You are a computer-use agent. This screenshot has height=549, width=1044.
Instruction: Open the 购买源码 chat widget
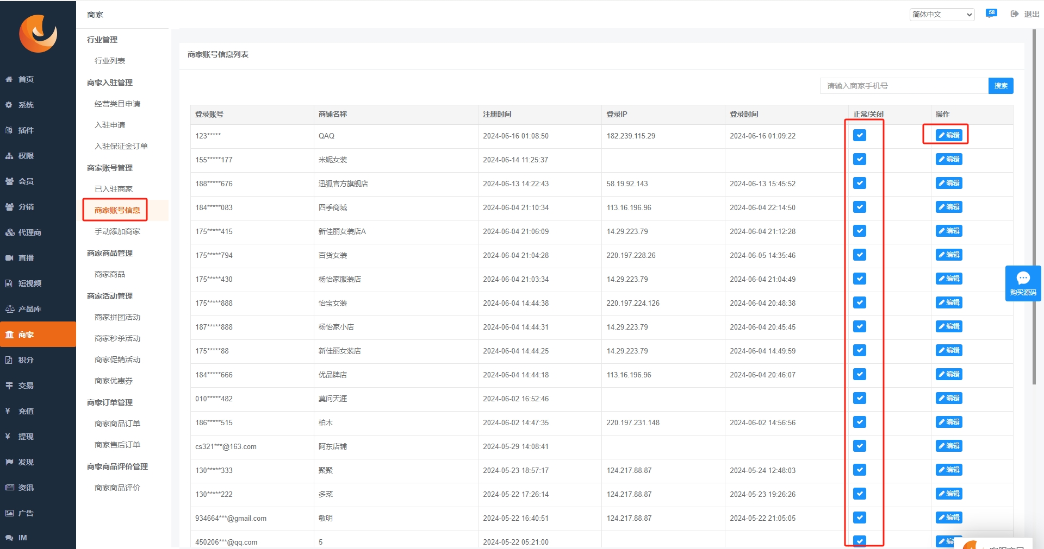tap(1023, 283)
